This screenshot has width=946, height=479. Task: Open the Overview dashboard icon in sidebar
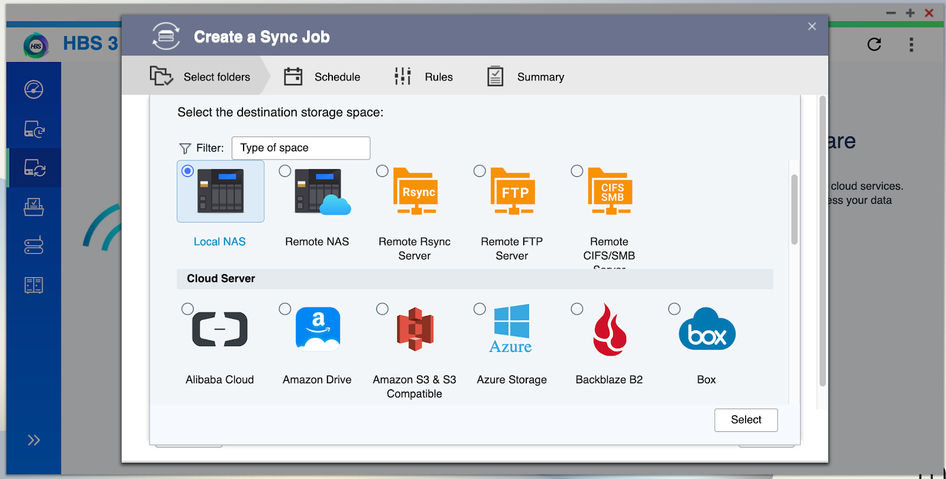(34, 89)
